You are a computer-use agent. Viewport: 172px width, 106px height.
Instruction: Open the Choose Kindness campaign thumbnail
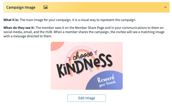click(87, 66)
